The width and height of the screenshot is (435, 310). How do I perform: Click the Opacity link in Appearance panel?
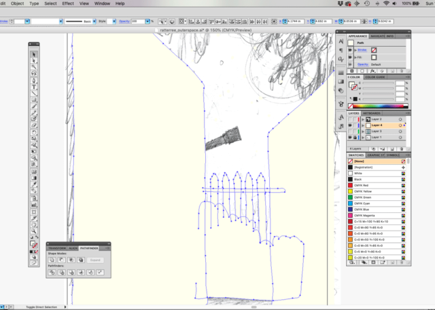tap(363, 64)
